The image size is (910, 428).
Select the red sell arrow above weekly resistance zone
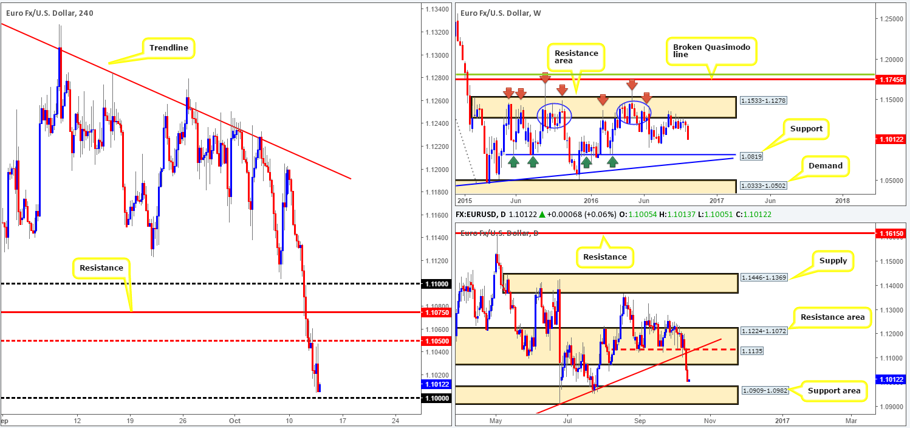tap(545, 78)
